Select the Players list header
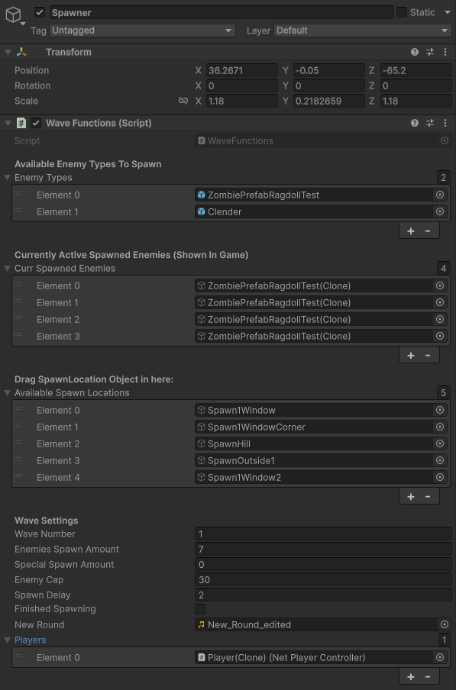Screen dimensions: 456x690 (x=31, y=640)
